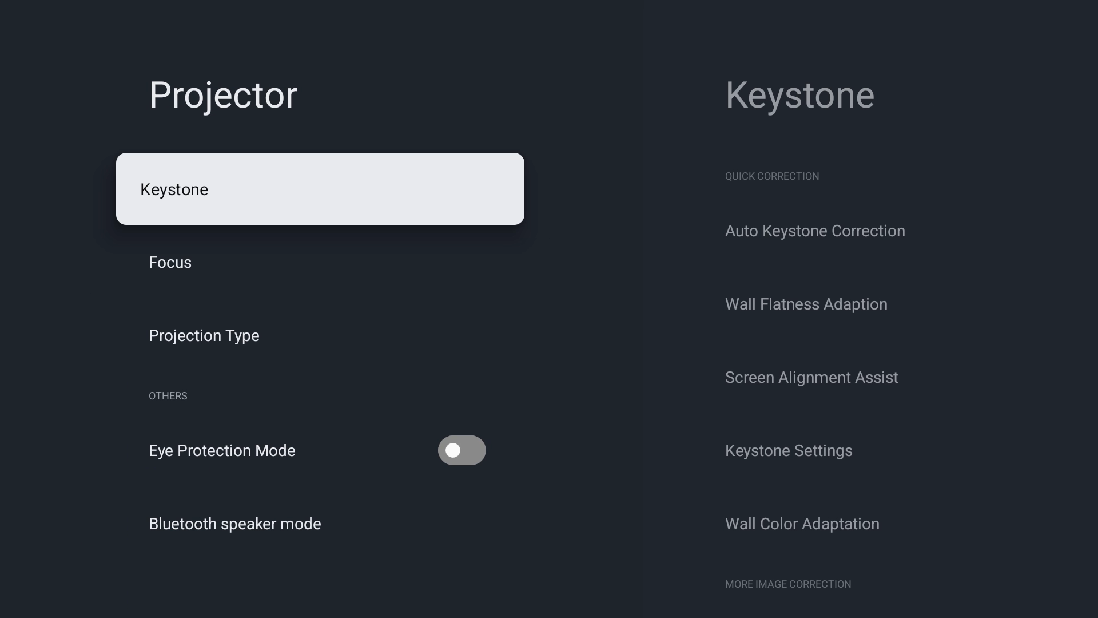
Task: Click the OTHERS section header
Action: click(x=168, y=396)
